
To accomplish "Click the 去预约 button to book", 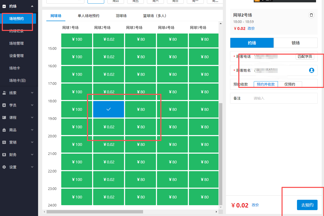I will [x=307, y=205].
